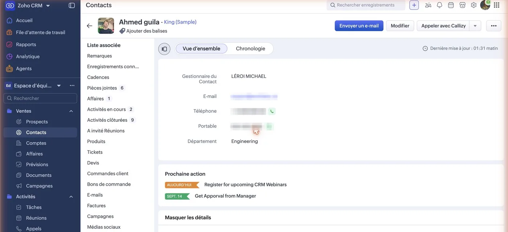The width and height of the screenshot is (508, 232).
Task: Open the Devis related list
Action: click(x=93, y=163)
